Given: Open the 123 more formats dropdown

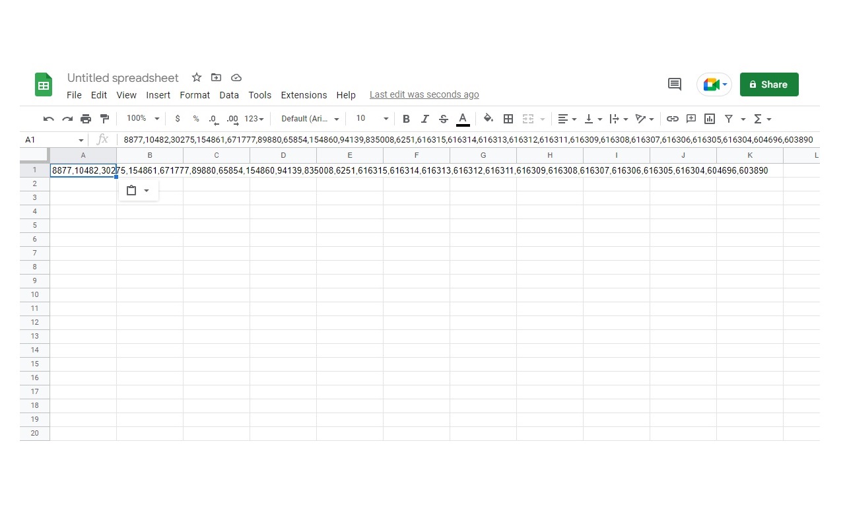Looking at the screenshot, I should [254, 119].
